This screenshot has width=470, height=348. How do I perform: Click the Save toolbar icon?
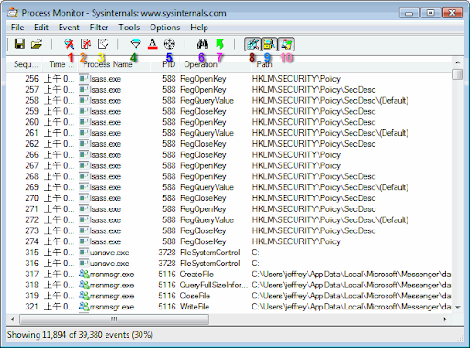point(19,44)
